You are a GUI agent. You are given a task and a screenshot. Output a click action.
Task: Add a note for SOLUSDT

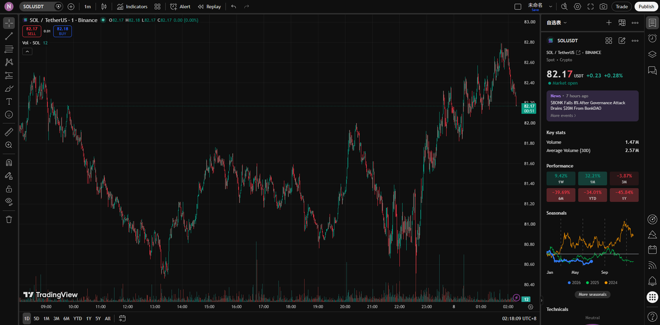tap(622, 41)
